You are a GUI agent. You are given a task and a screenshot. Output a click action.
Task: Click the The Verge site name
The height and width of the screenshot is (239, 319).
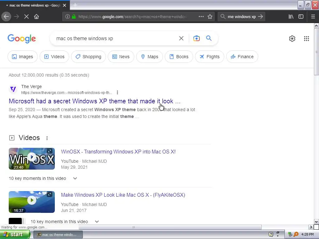tap(31, 87)
